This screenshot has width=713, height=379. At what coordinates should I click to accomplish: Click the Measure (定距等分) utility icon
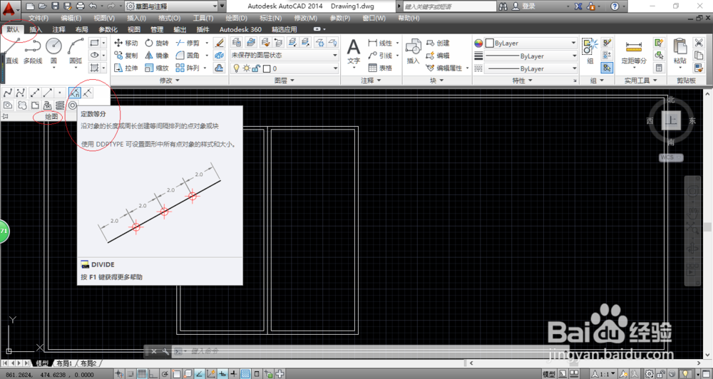pyautogui.click(x=634, y=52)
